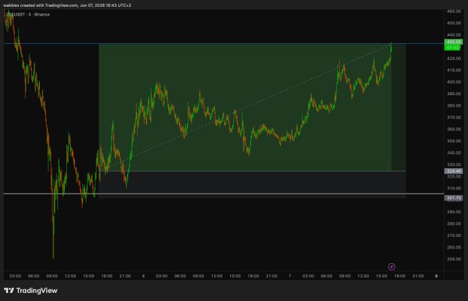Click the 390.00 price axis label

coord(454,94)
